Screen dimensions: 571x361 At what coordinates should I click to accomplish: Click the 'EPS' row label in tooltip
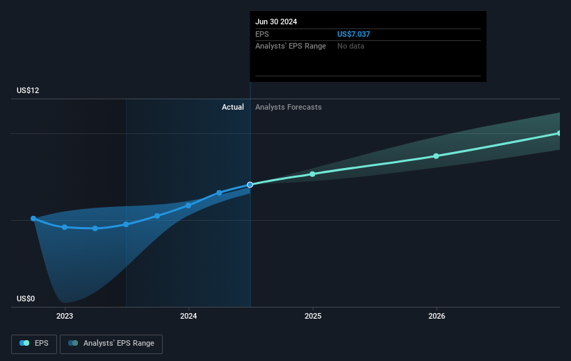(x=262, y=34)
